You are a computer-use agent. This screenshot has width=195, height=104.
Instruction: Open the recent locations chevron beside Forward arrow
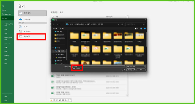click(x=60, y=24)
